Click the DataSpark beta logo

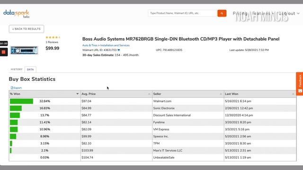pos(17,14)
